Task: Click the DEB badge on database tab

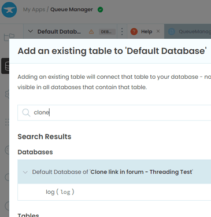Action: coord(107,32)
